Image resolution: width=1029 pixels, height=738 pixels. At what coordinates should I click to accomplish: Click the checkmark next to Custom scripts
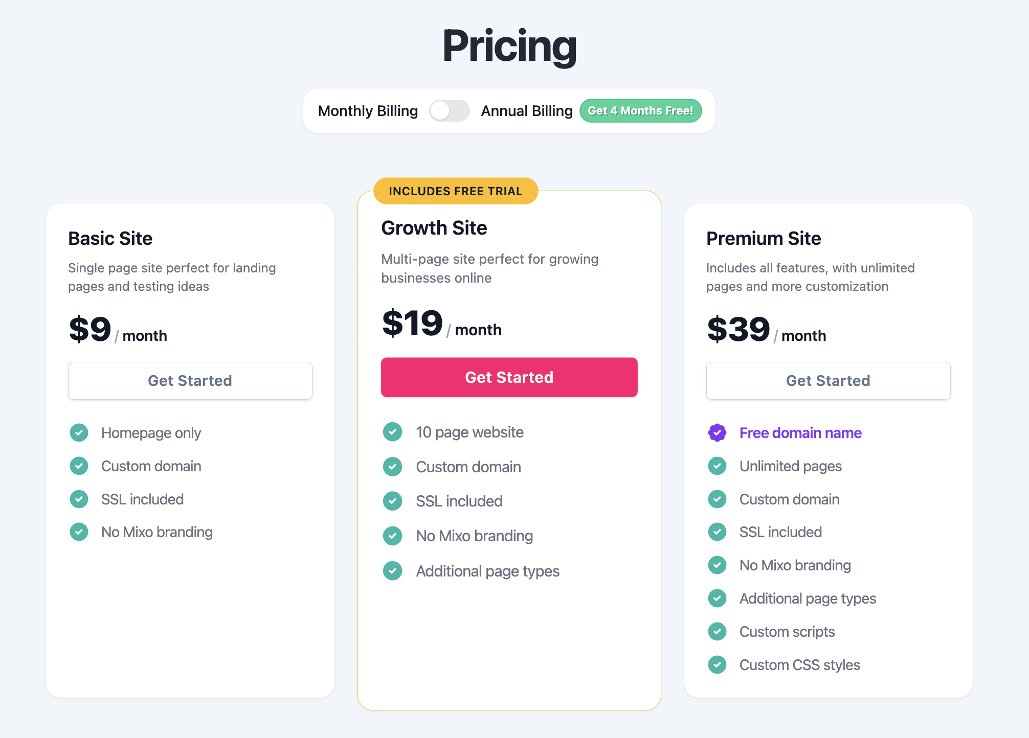(x=717, y=632)
